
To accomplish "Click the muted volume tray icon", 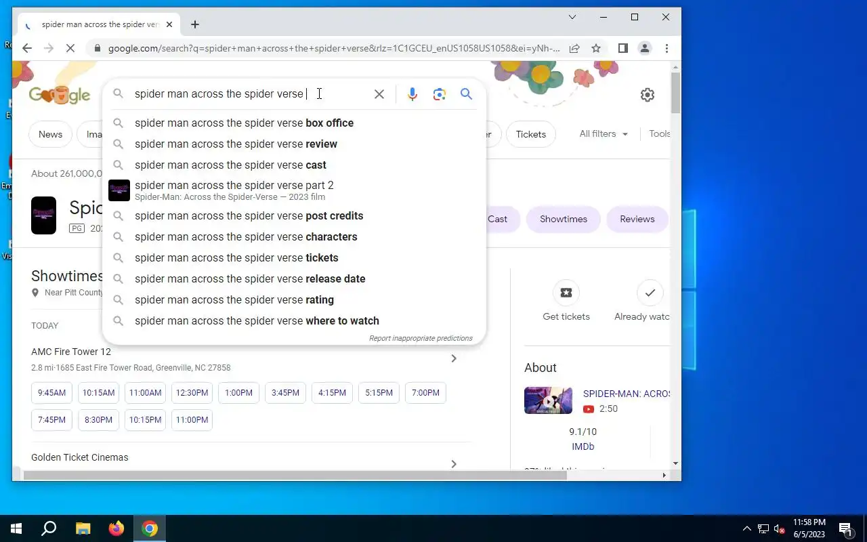I will pyautogui.click(x=780, y=528).
